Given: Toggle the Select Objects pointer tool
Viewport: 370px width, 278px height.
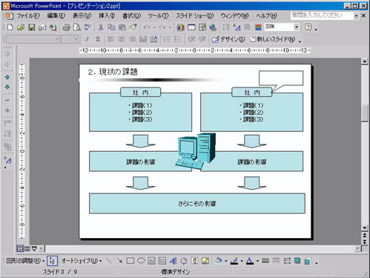Looking at the screenshot, I should click(52, 260).
